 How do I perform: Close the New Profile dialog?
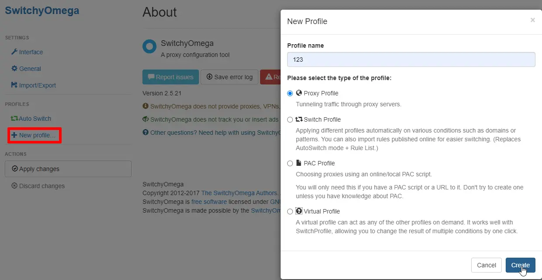coord(532,20)
